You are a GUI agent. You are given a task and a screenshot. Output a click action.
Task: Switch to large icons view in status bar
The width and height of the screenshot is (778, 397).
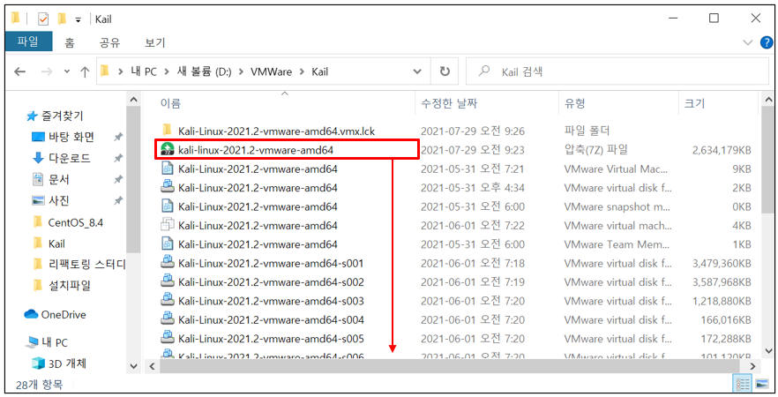[x=762, y=384]
